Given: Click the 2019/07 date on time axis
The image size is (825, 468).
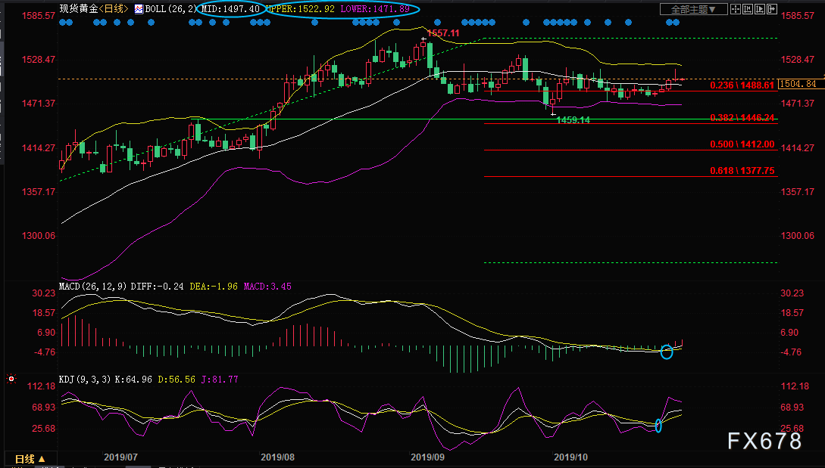Looking at the screenshot, I should (120, 457).
